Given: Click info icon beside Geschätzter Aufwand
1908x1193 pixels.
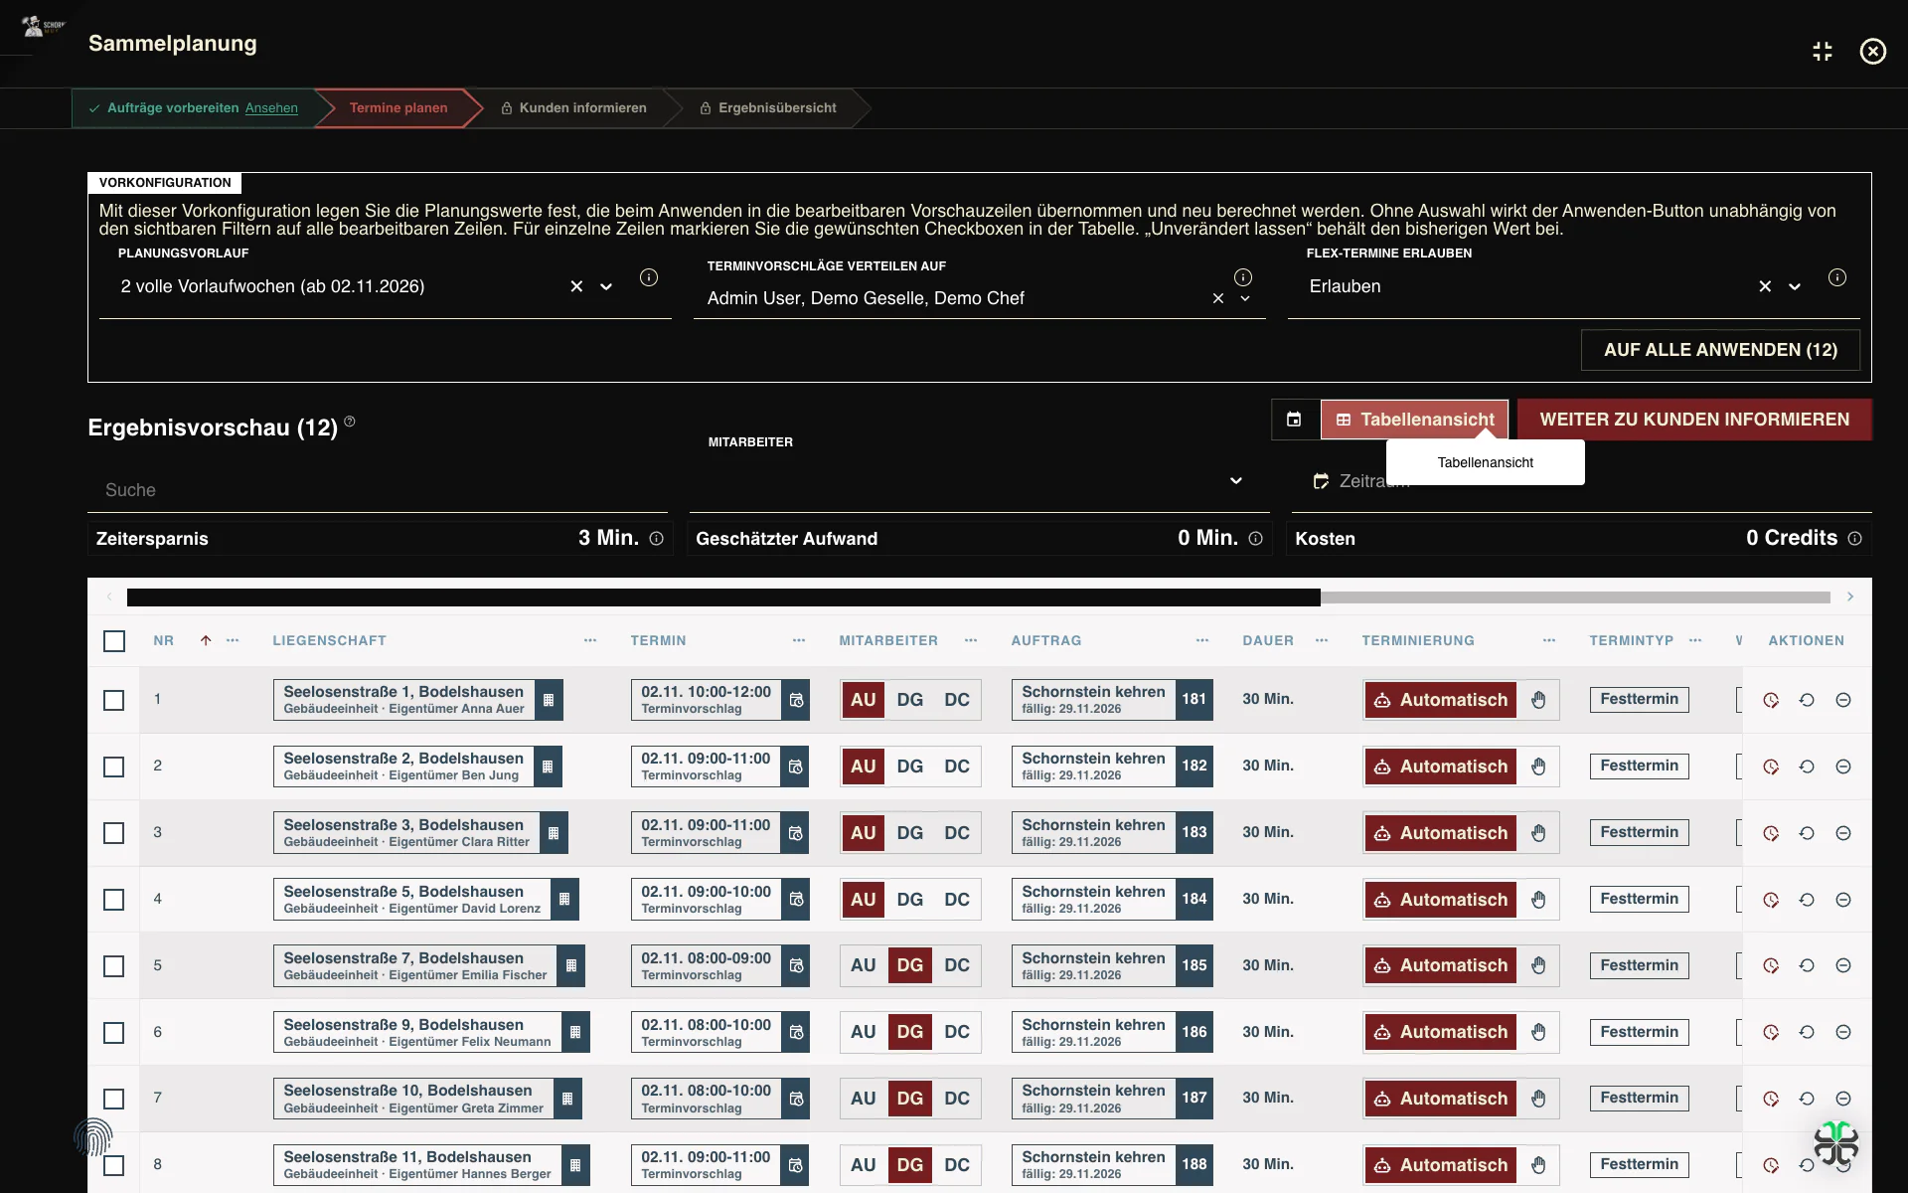Looking at the screenshot, I should tap(1256, 539).
